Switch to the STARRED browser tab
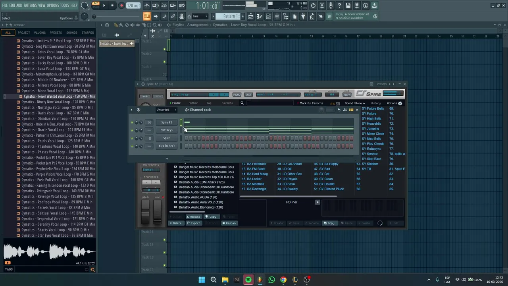 (x=88, y=33)
